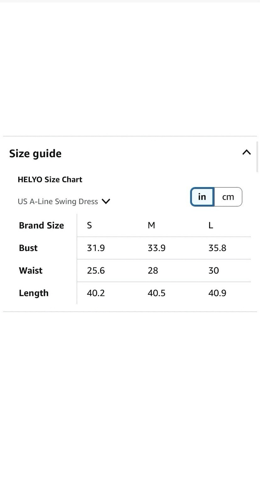The height and width of the screenshot is (485, 260).
Task: Collapse the Size guide chevron
Action: tap(246, 152)
